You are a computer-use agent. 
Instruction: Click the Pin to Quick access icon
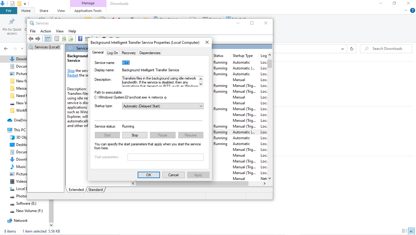[12, 22]
